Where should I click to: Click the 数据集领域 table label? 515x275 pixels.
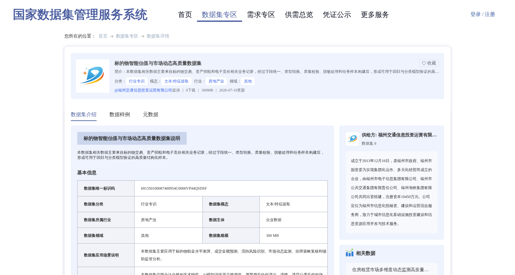(94, 236)
